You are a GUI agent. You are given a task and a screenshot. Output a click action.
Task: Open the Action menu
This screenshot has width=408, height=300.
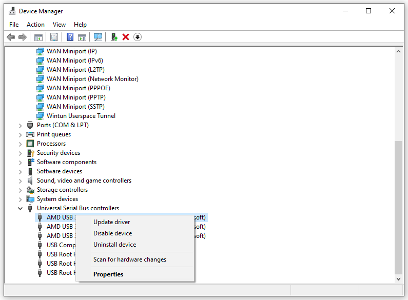pos(35,24)
